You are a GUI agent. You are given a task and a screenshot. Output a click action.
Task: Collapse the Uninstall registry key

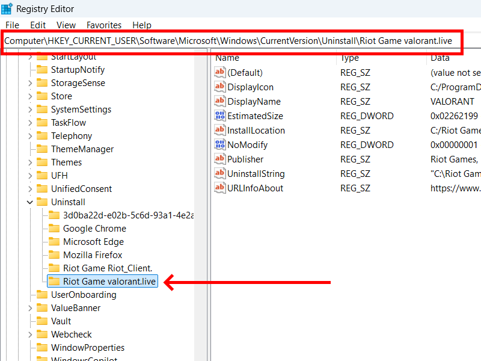coord(29,202)
